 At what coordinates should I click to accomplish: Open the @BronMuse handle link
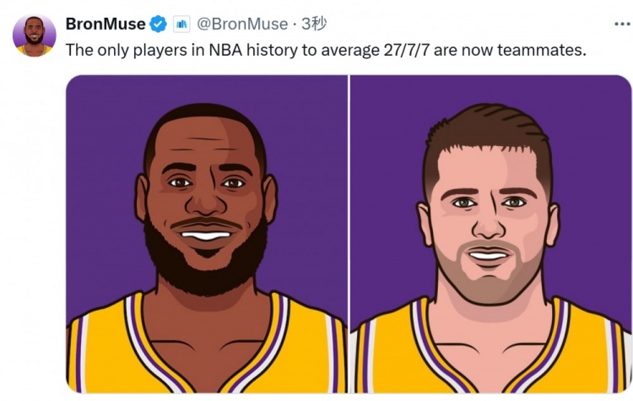pos(242,24)
